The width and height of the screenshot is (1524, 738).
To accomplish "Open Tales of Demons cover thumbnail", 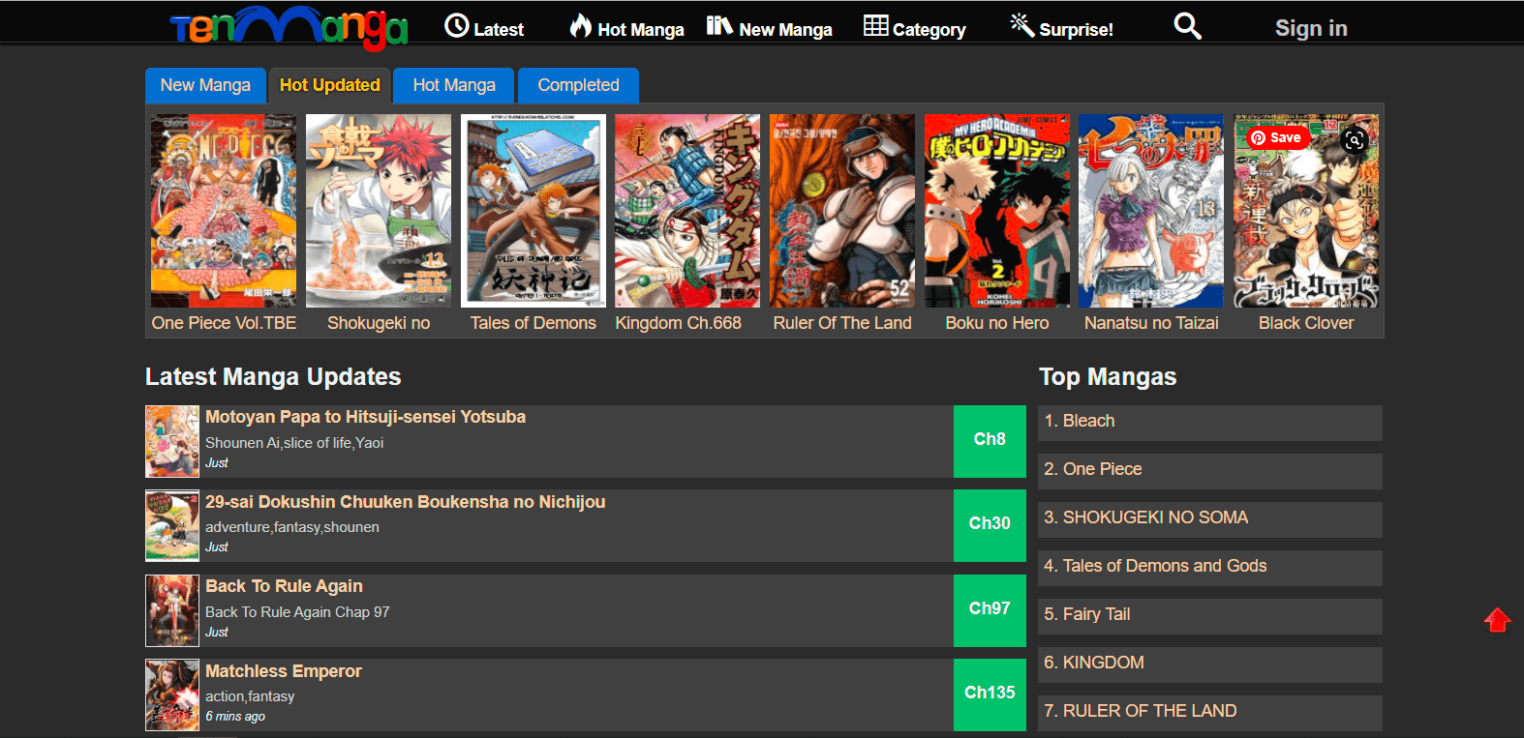I will pos(533,211).
